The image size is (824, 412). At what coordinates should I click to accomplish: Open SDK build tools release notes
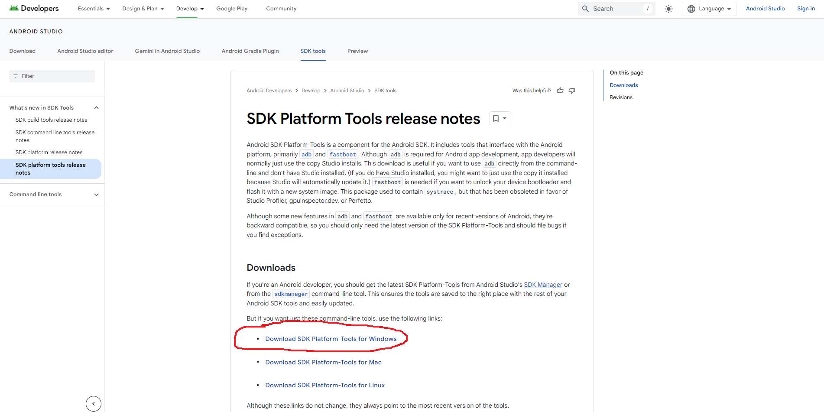click(x=52, y=120)
